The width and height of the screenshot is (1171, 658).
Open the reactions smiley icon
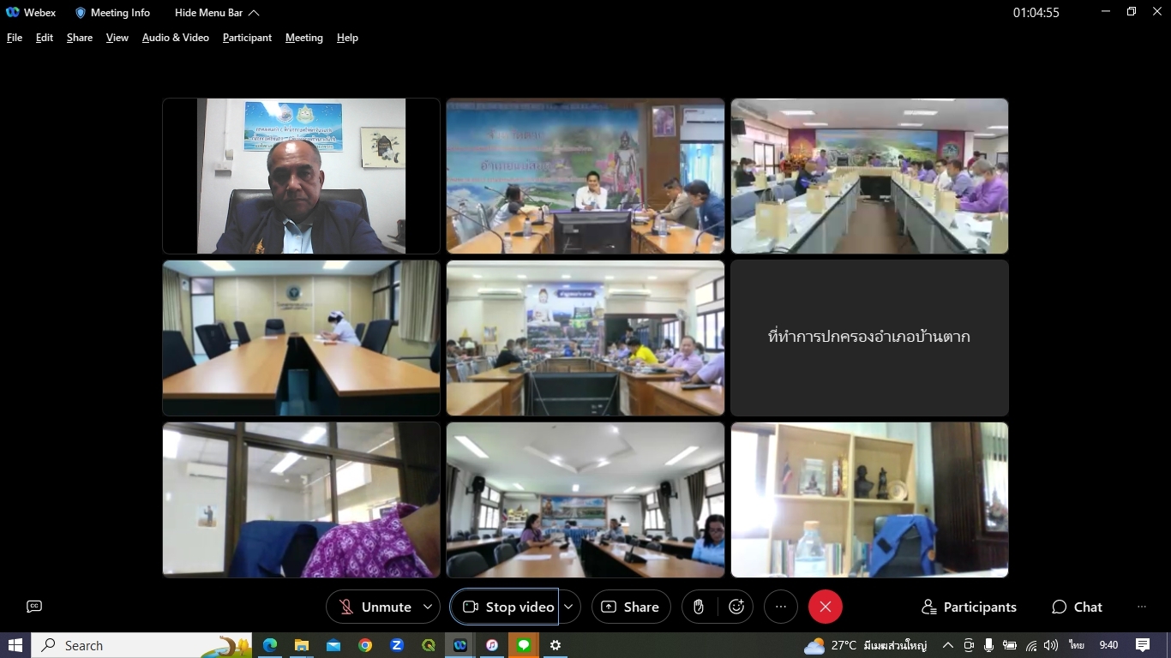[x=736, y=607]
